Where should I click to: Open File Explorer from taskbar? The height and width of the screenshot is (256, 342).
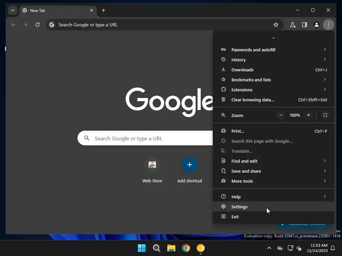tap(171, 248)
